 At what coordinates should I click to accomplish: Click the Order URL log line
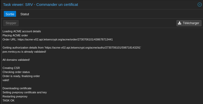pos(58,39)
